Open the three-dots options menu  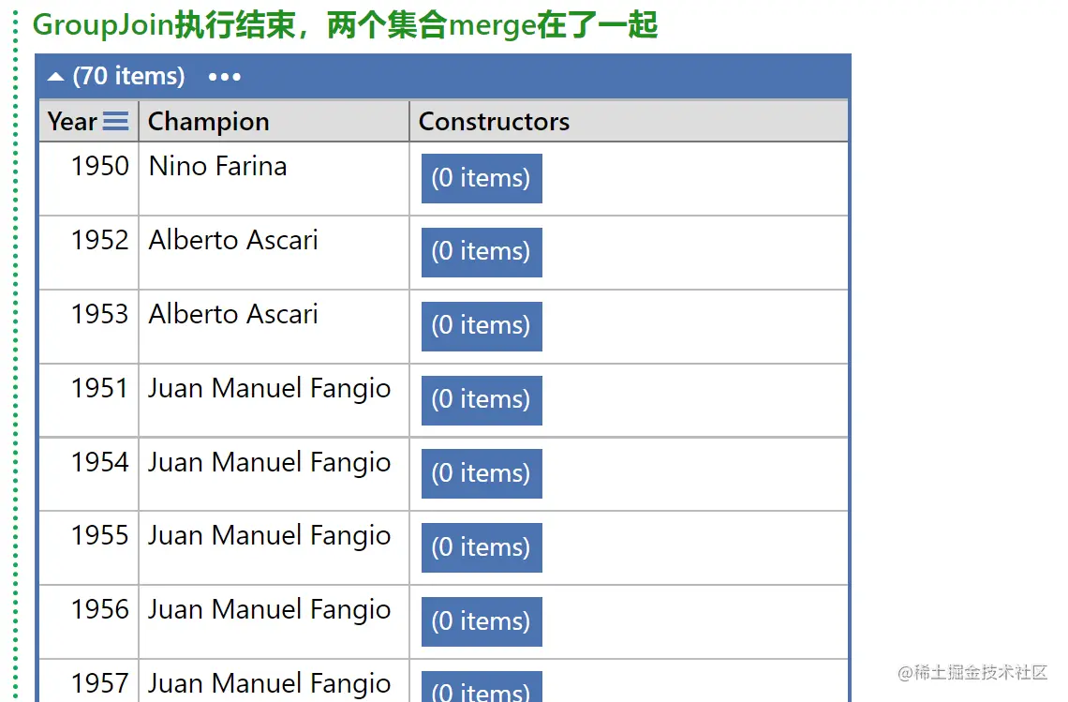pos(224,77)
